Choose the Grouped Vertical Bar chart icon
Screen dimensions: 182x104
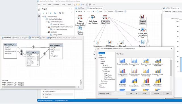pyautogui.click(x=134, y=61)
